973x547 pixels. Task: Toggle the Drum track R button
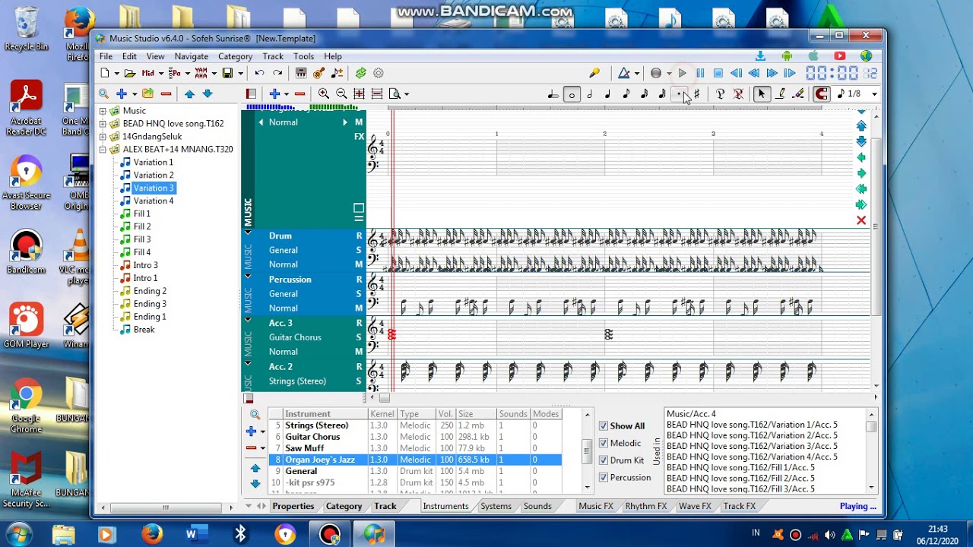coord(359,236)
